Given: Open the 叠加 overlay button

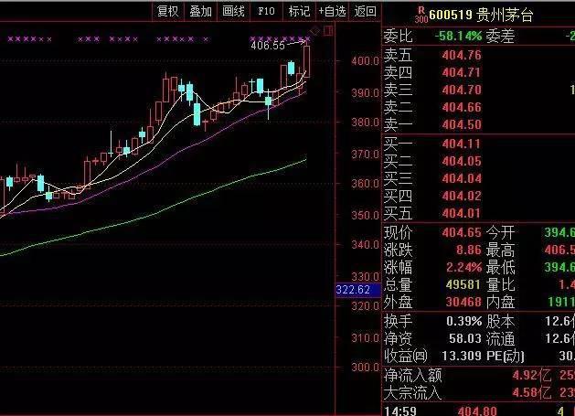Looking at the screenshot, I should (200, 11).
